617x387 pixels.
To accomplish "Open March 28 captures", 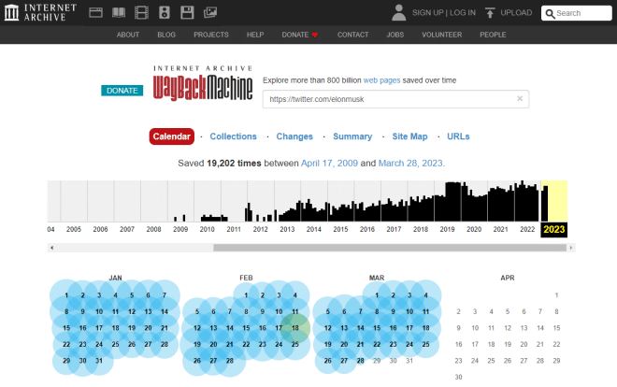I will point(361,361).
